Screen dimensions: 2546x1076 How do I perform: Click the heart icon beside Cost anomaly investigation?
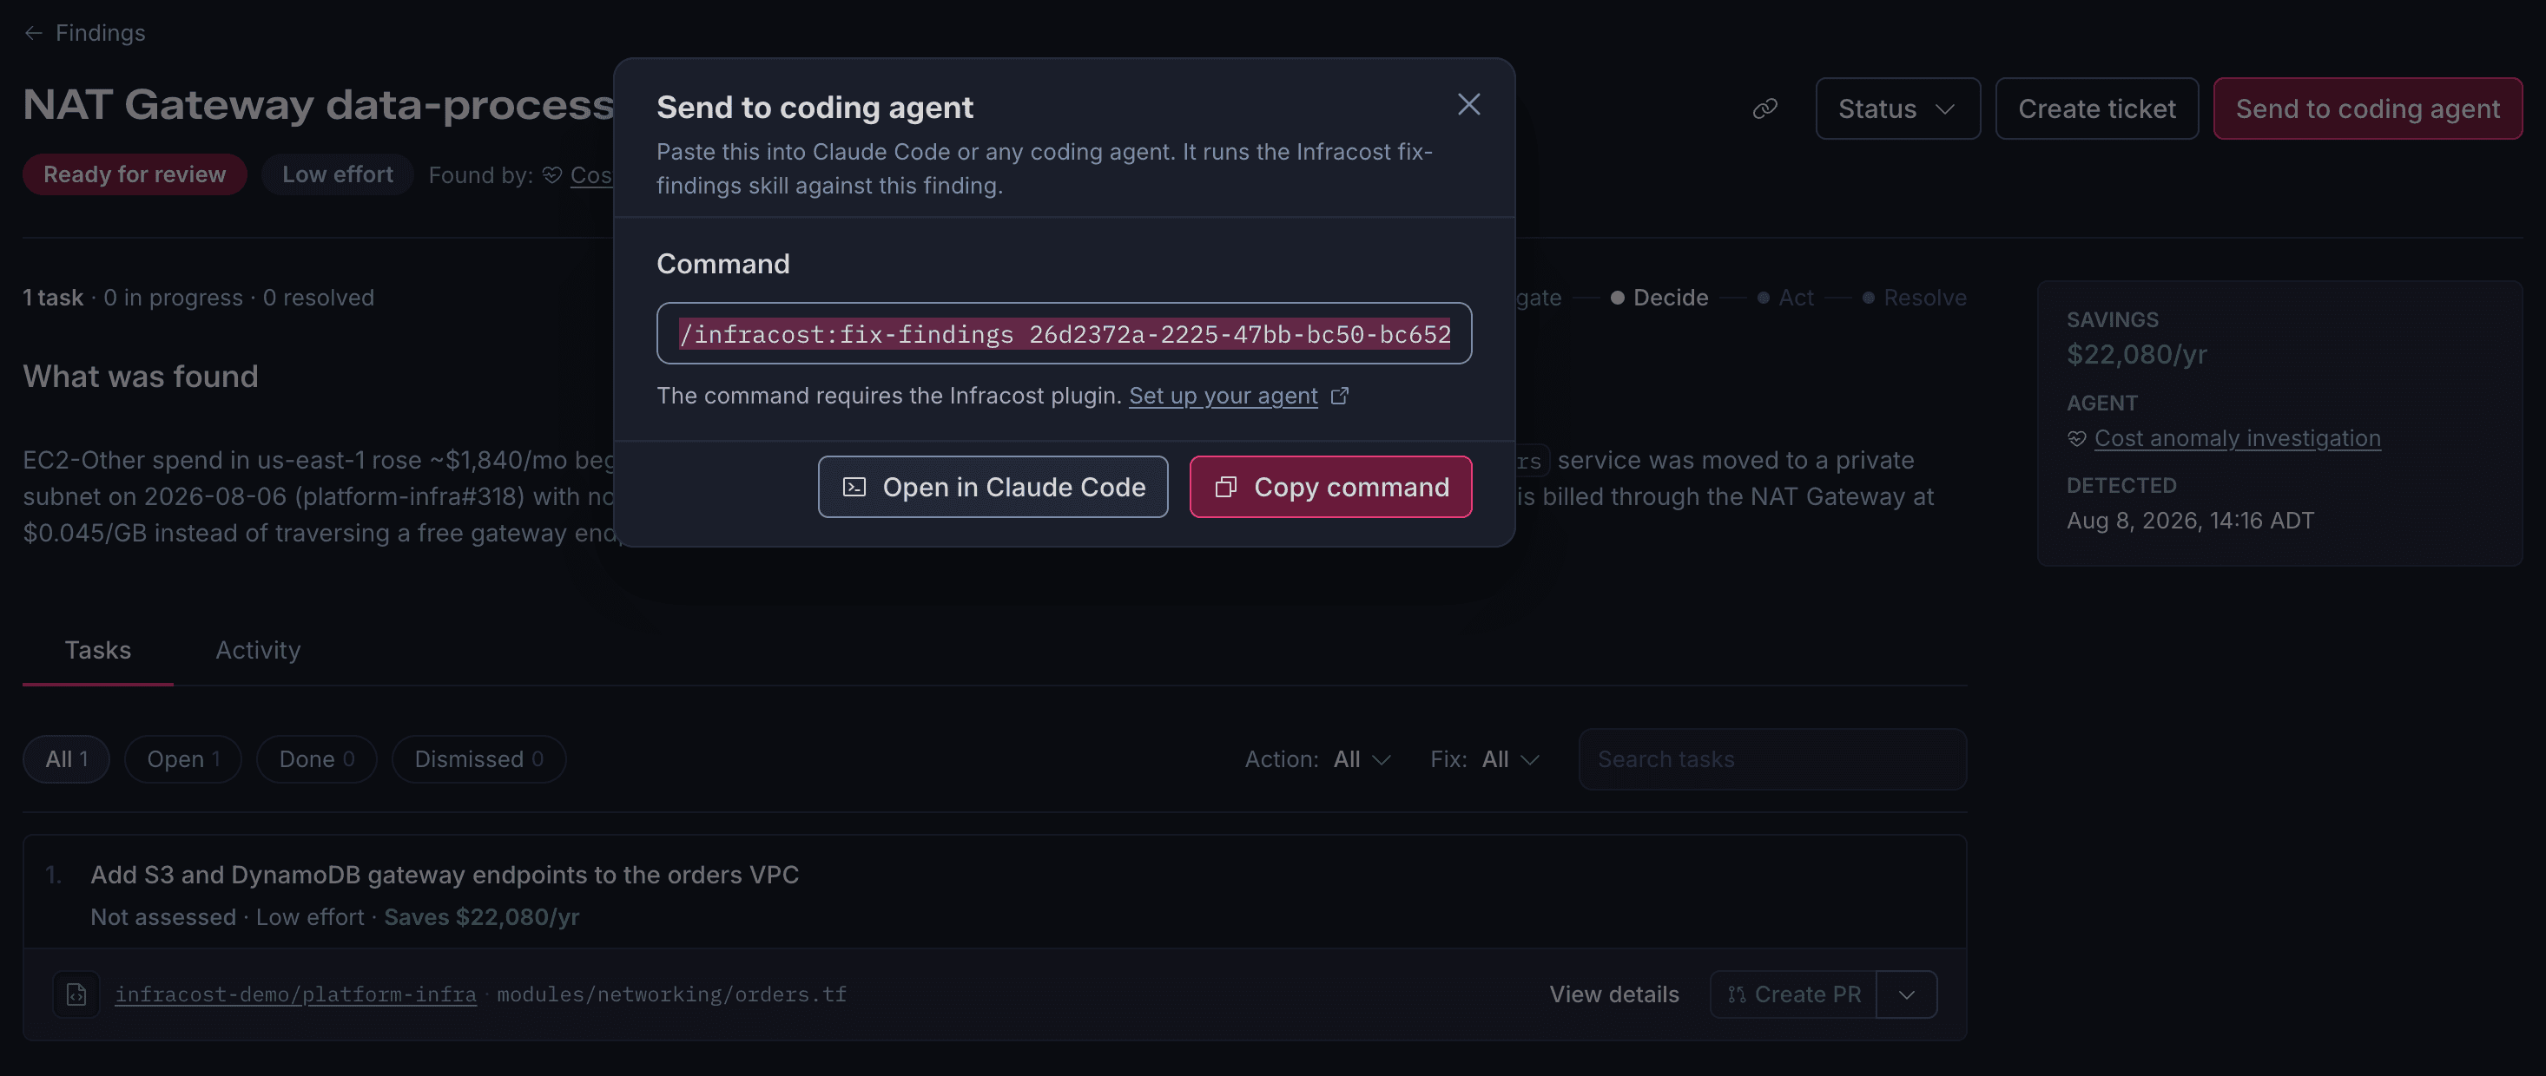click(2076, 439)
